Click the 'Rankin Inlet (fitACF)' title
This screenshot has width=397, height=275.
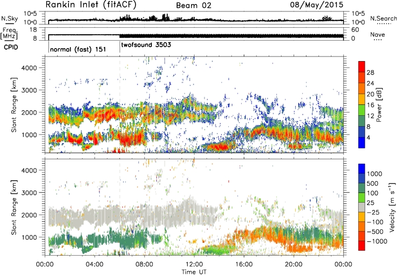(x=91, y=5)
